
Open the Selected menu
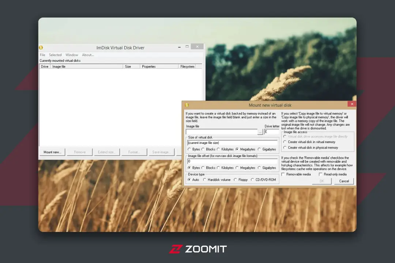tap(55, 55)
